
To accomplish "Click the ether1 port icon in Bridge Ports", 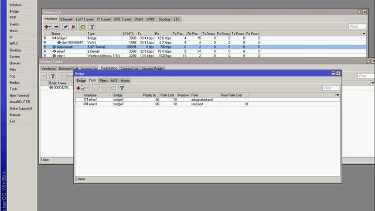I will pos(86,100).
